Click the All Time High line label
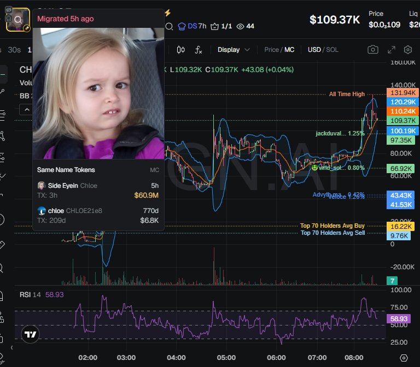This screenshot has width=420, height=367. point(347,94)
